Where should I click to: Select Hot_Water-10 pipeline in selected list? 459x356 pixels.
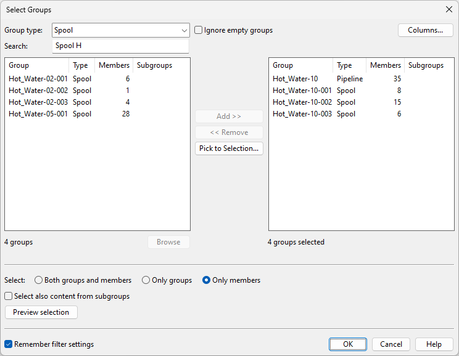(x=296, y=79)
